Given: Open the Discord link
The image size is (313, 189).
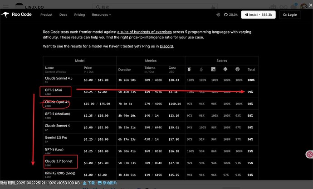Looking at the screenshot, I should click(166, 46).
